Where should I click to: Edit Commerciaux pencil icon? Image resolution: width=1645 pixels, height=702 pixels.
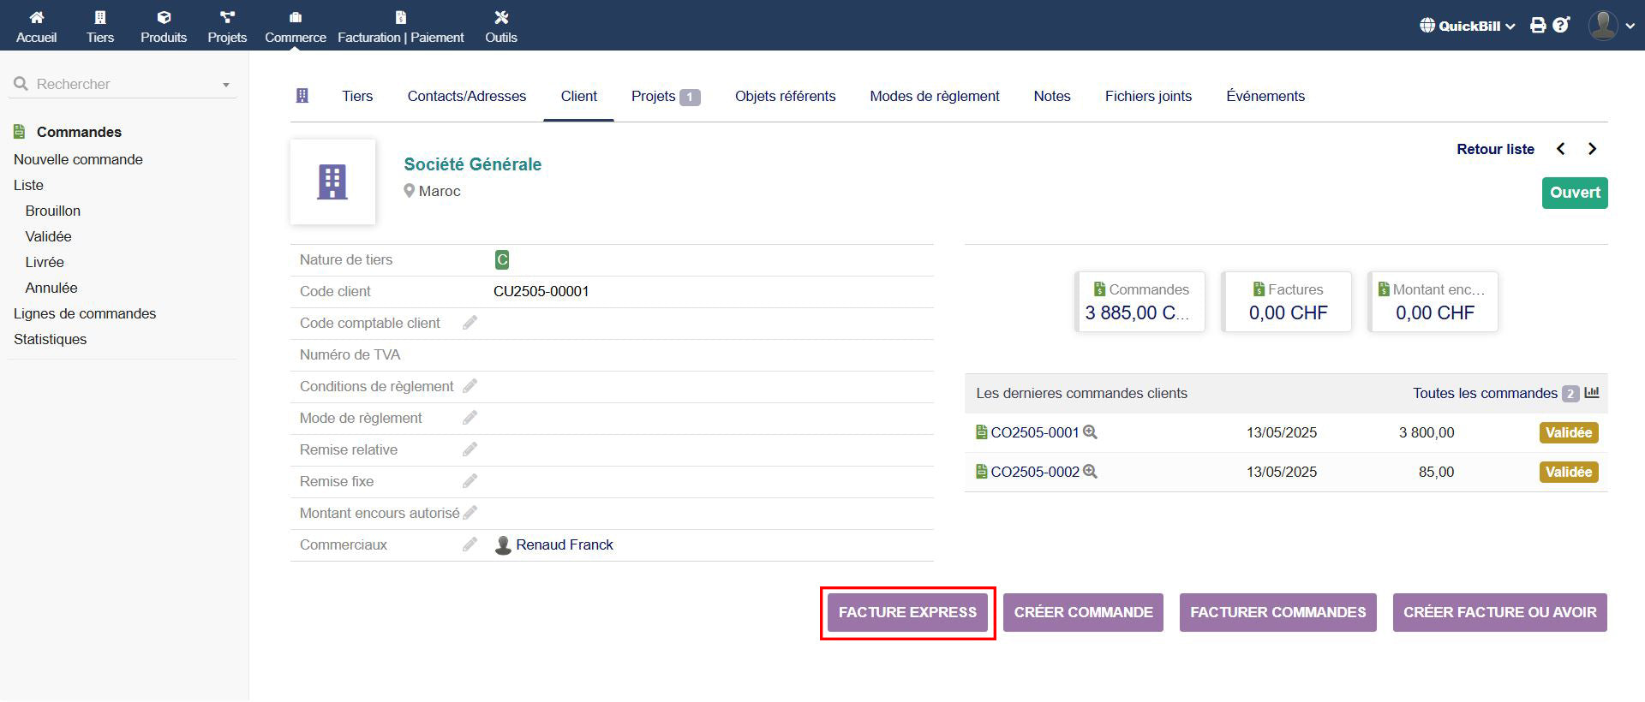(x=470, y=544)
